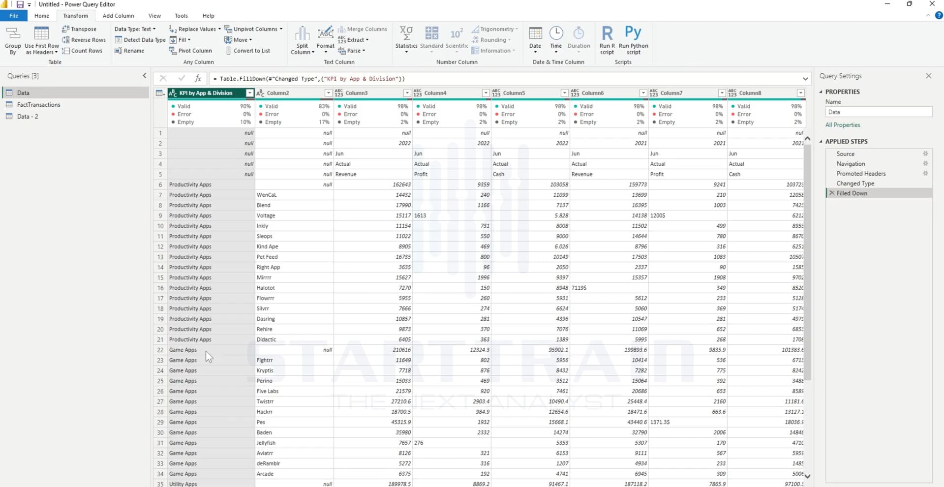
Task: Click the Format text tool
Action: coord(325,39)
